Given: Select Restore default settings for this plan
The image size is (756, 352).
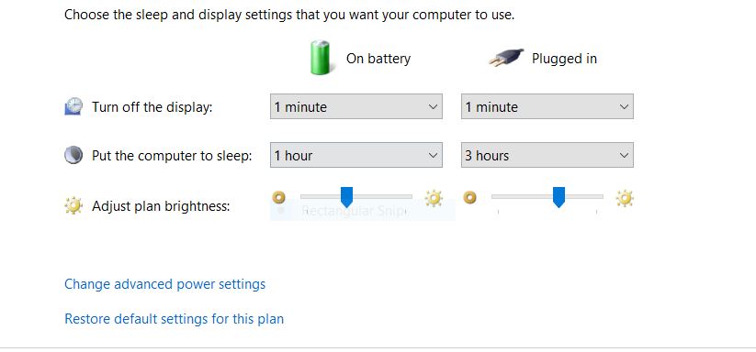Looking at the screenshot, I should (174, 319).
